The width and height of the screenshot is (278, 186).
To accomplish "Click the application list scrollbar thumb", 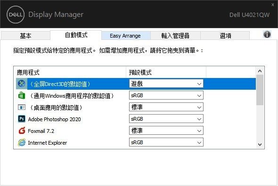I will [260, 90].
